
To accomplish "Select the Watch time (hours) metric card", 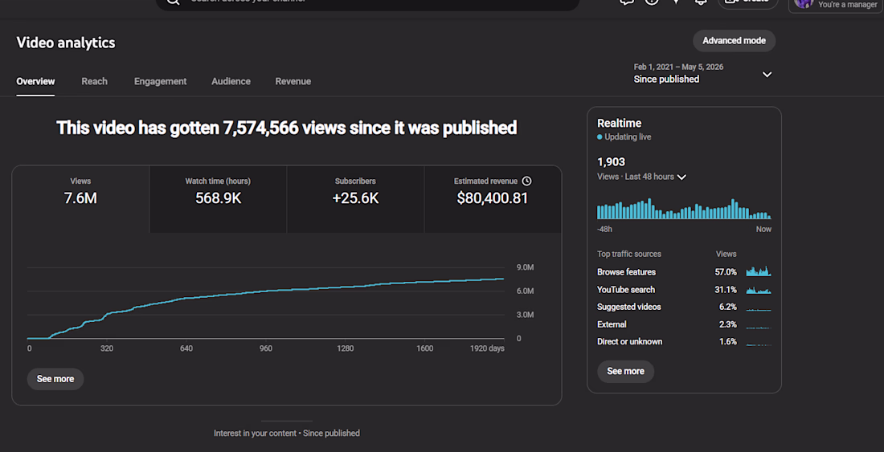I will (218, 199).
